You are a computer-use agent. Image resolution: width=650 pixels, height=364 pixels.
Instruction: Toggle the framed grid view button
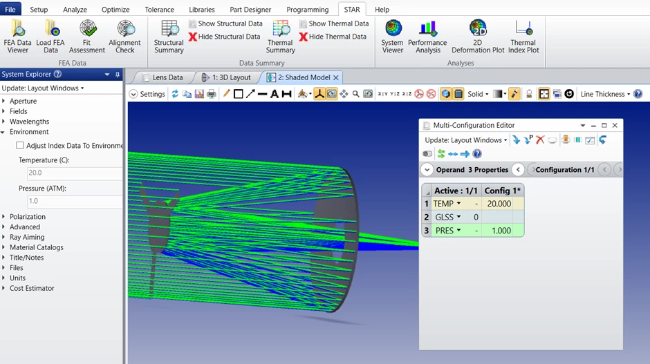tap(544, 94)
